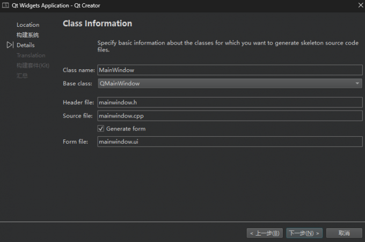
Task: Click the window title bar text
Action: click(x=56, y=5)
